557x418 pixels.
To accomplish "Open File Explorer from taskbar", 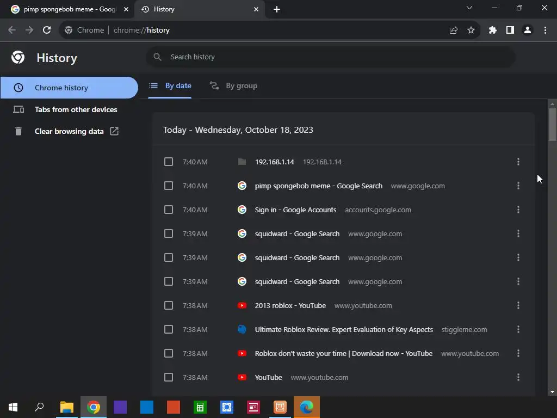I will tap(67, 407).
